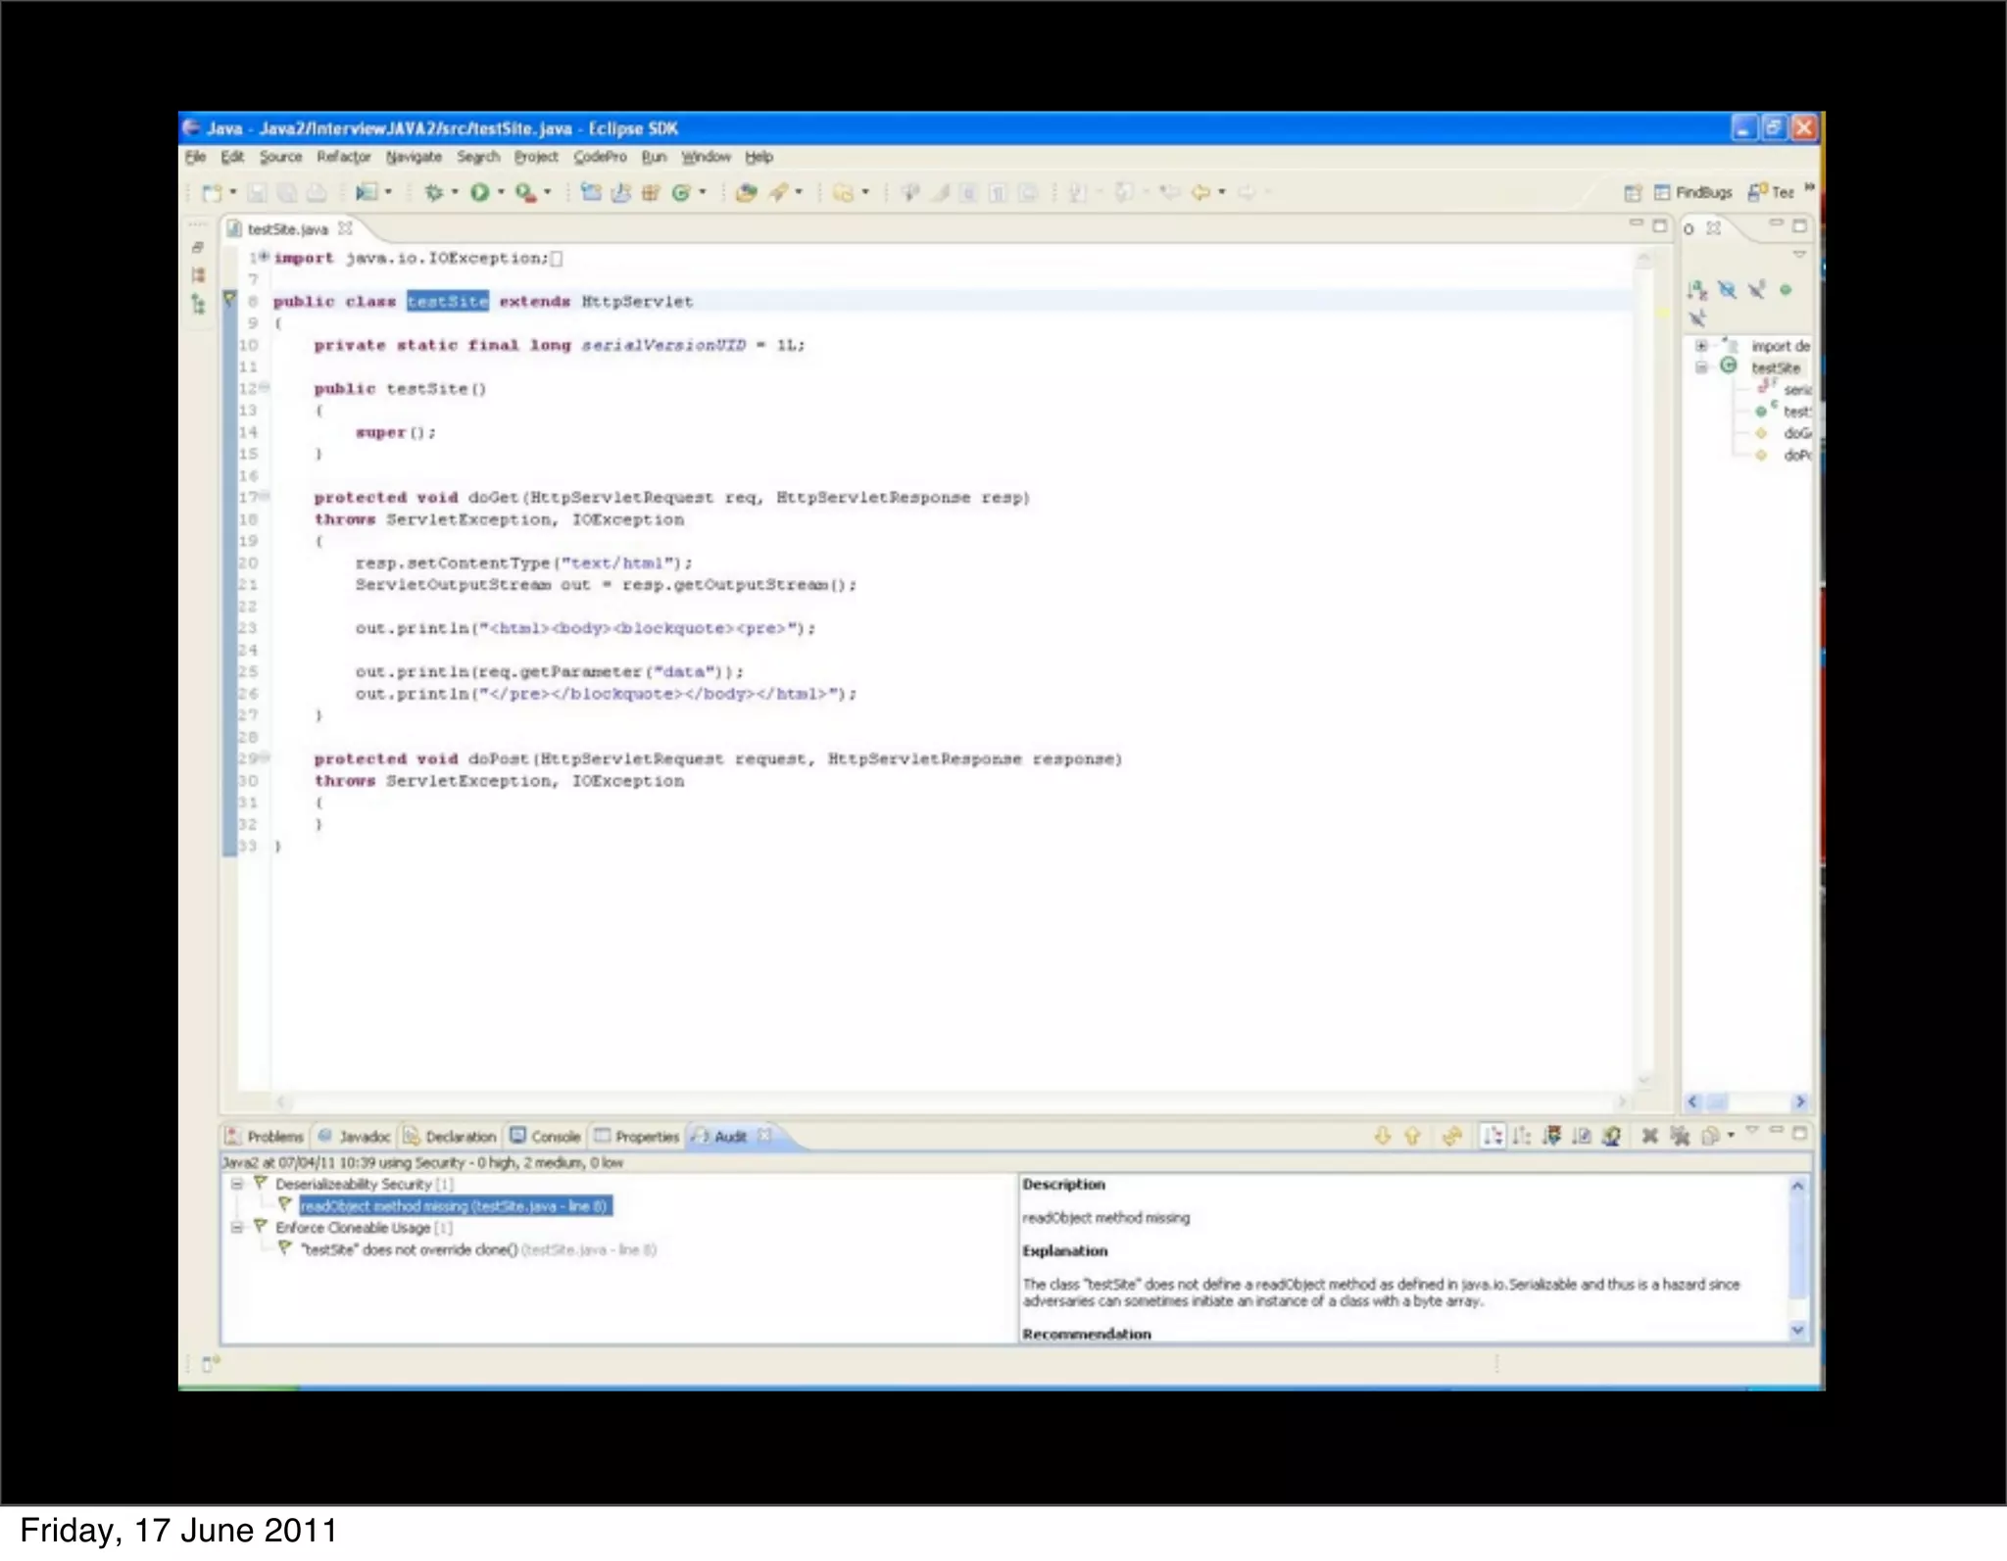Click the green Run button in toolbar
This screenshot has width=2007, height=1561.
coord(479,193)
